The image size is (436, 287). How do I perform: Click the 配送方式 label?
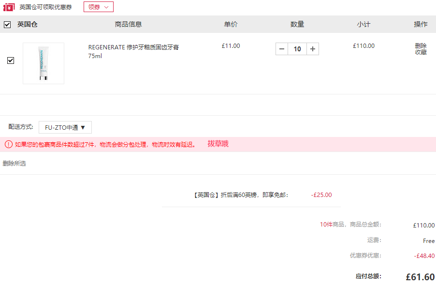pyautogui.click(x=21, y=127)
